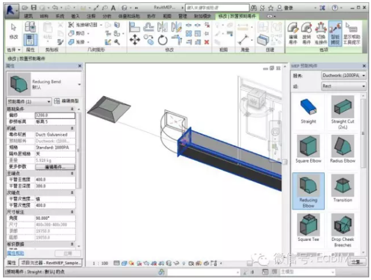Click the 1 : 100 view scale
Image resolution: width=371 pixels, height=280 pixels.
pyautogui.click(x=100, y=263)
